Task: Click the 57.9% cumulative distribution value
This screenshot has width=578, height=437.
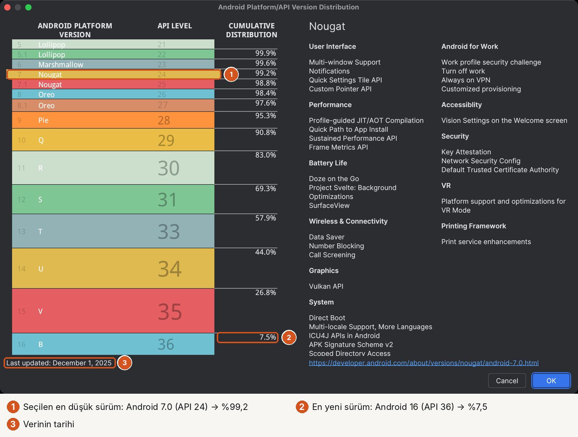Action: (266, 218)
